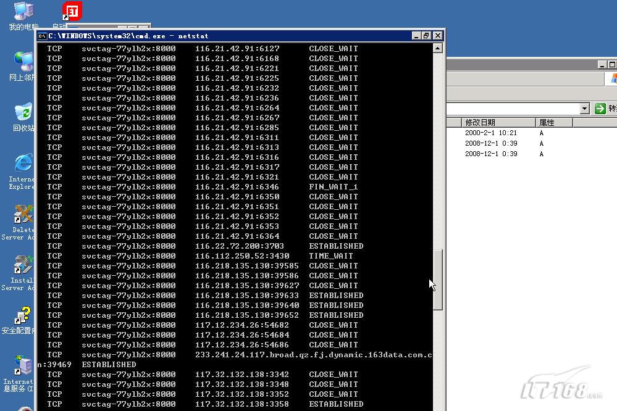Open the 回收站 Recycle Bin icon
Viewport: 617px width, 411px height.
pos(23,114)
